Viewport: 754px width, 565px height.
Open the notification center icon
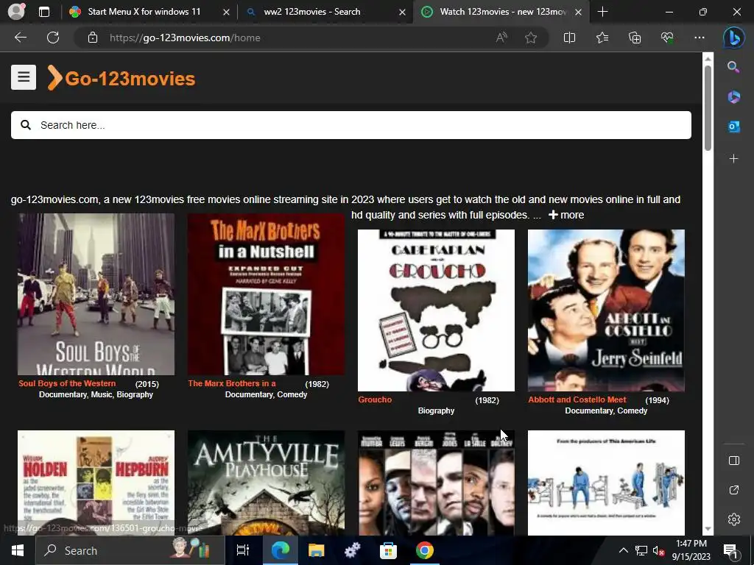click(x=731, y=550)
